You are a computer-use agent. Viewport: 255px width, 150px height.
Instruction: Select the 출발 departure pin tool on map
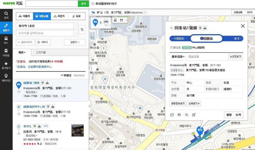(x=95, y=22)
